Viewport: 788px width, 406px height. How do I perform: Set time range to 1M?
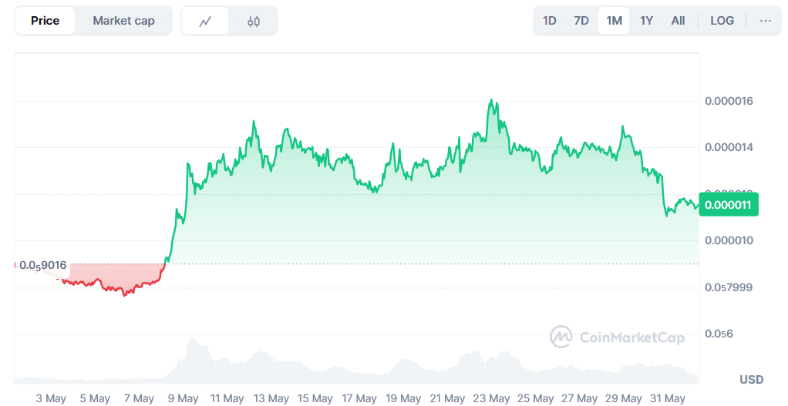pyautogui.click(x=614, y=21)
